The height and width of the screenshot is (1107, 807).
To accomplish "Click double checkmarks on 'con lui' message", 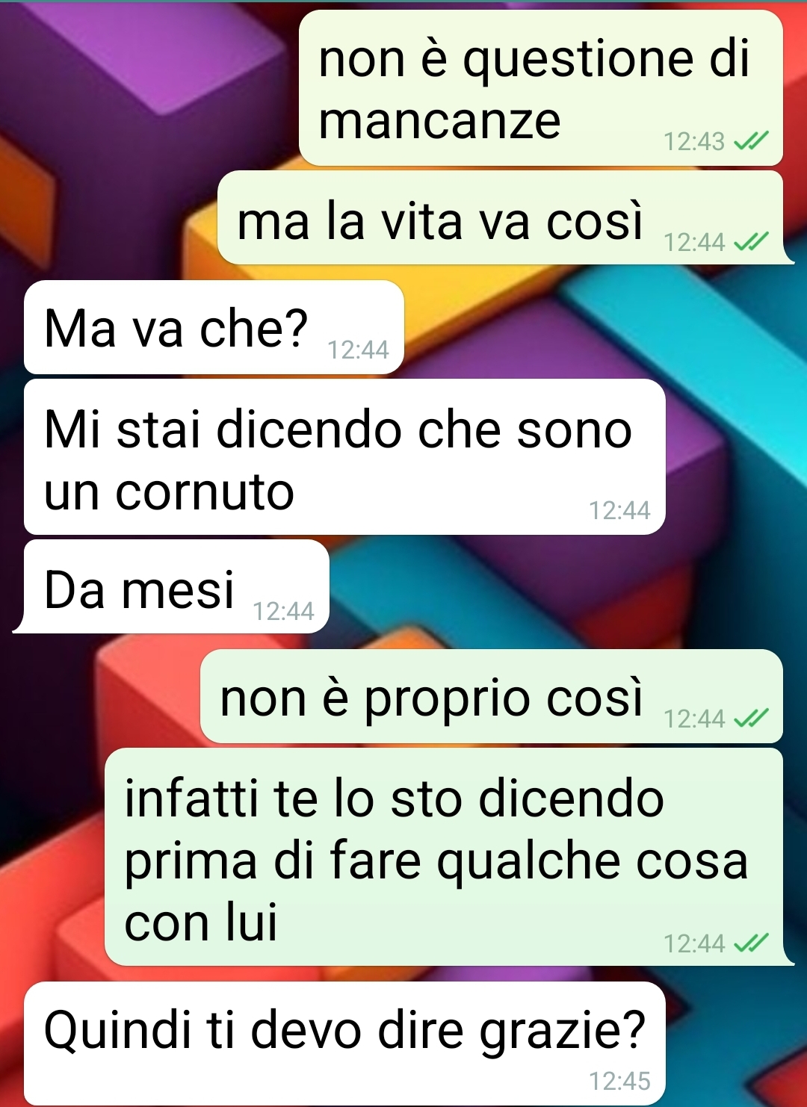I will pyautogui.click(x=751, y=943).
